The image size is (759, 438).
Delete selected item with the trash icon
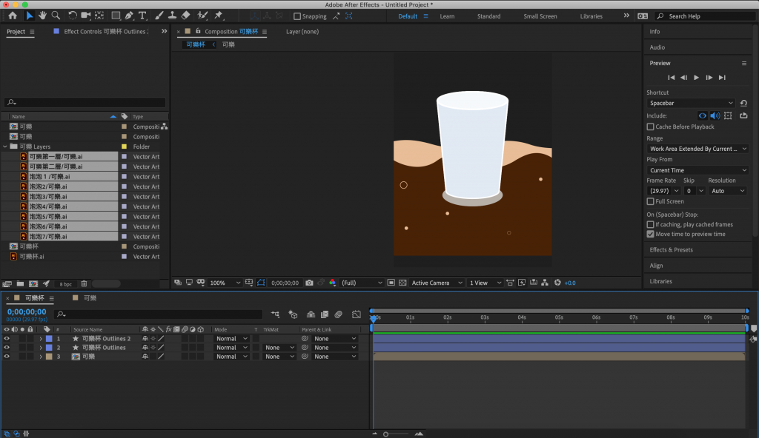[x=84, y=283]
